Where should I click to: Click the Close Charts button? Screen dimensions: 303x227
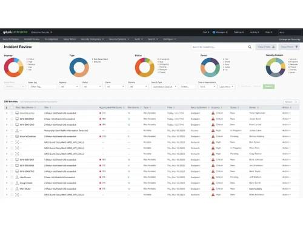[266, 47]
